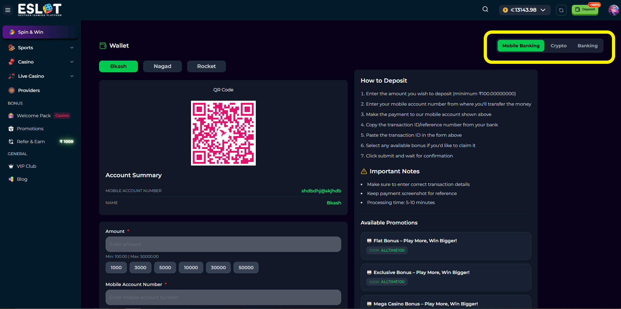The image size is (621, 309).
Task: Select the Mobile Banking tab
Action: 521,46
